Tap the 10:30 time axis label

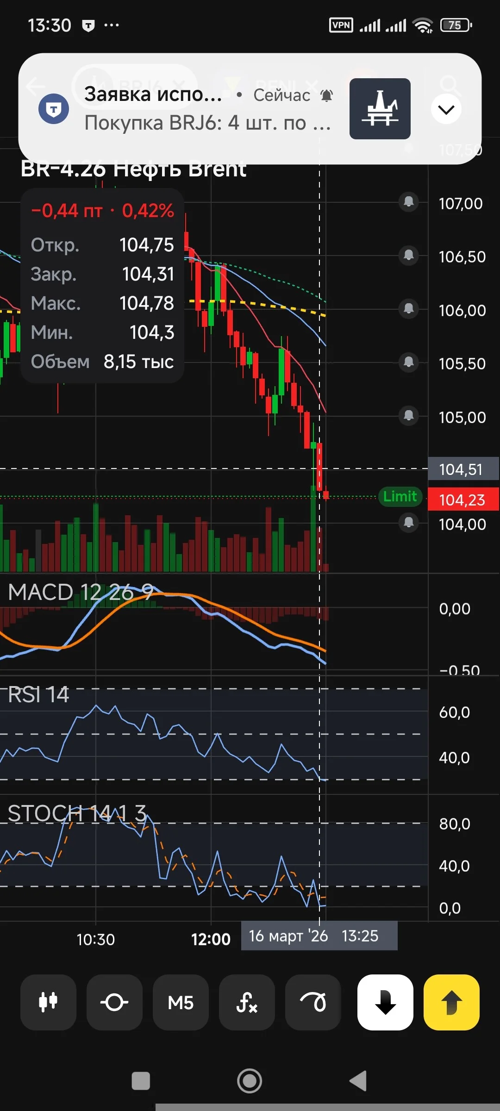96,939
